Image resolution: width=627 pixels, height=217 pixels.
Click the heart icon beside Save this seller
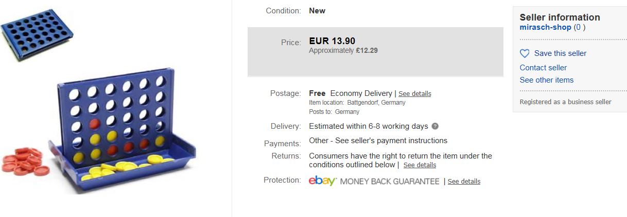[525, 53]
